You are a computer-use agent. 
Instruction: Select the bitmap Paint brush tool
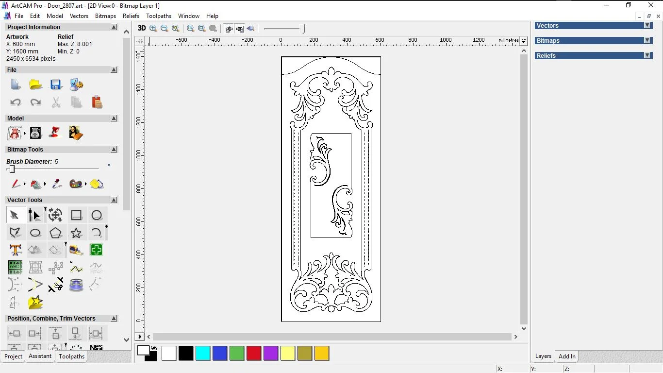point(15,184)
